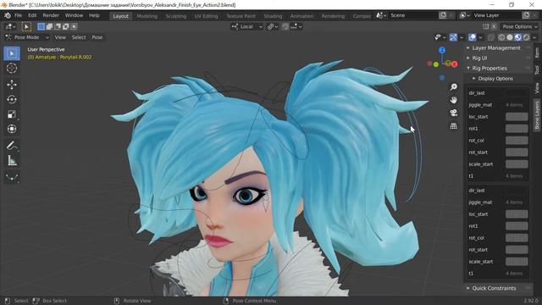Viewport: 542px width, 305px height.
Task: Switch to the UV Editing workspace tab
Action: coord(206,16)
